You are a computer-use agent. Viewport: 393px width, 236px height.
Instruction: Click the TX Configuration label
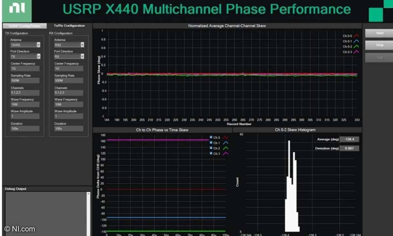(x=16, y=33)
